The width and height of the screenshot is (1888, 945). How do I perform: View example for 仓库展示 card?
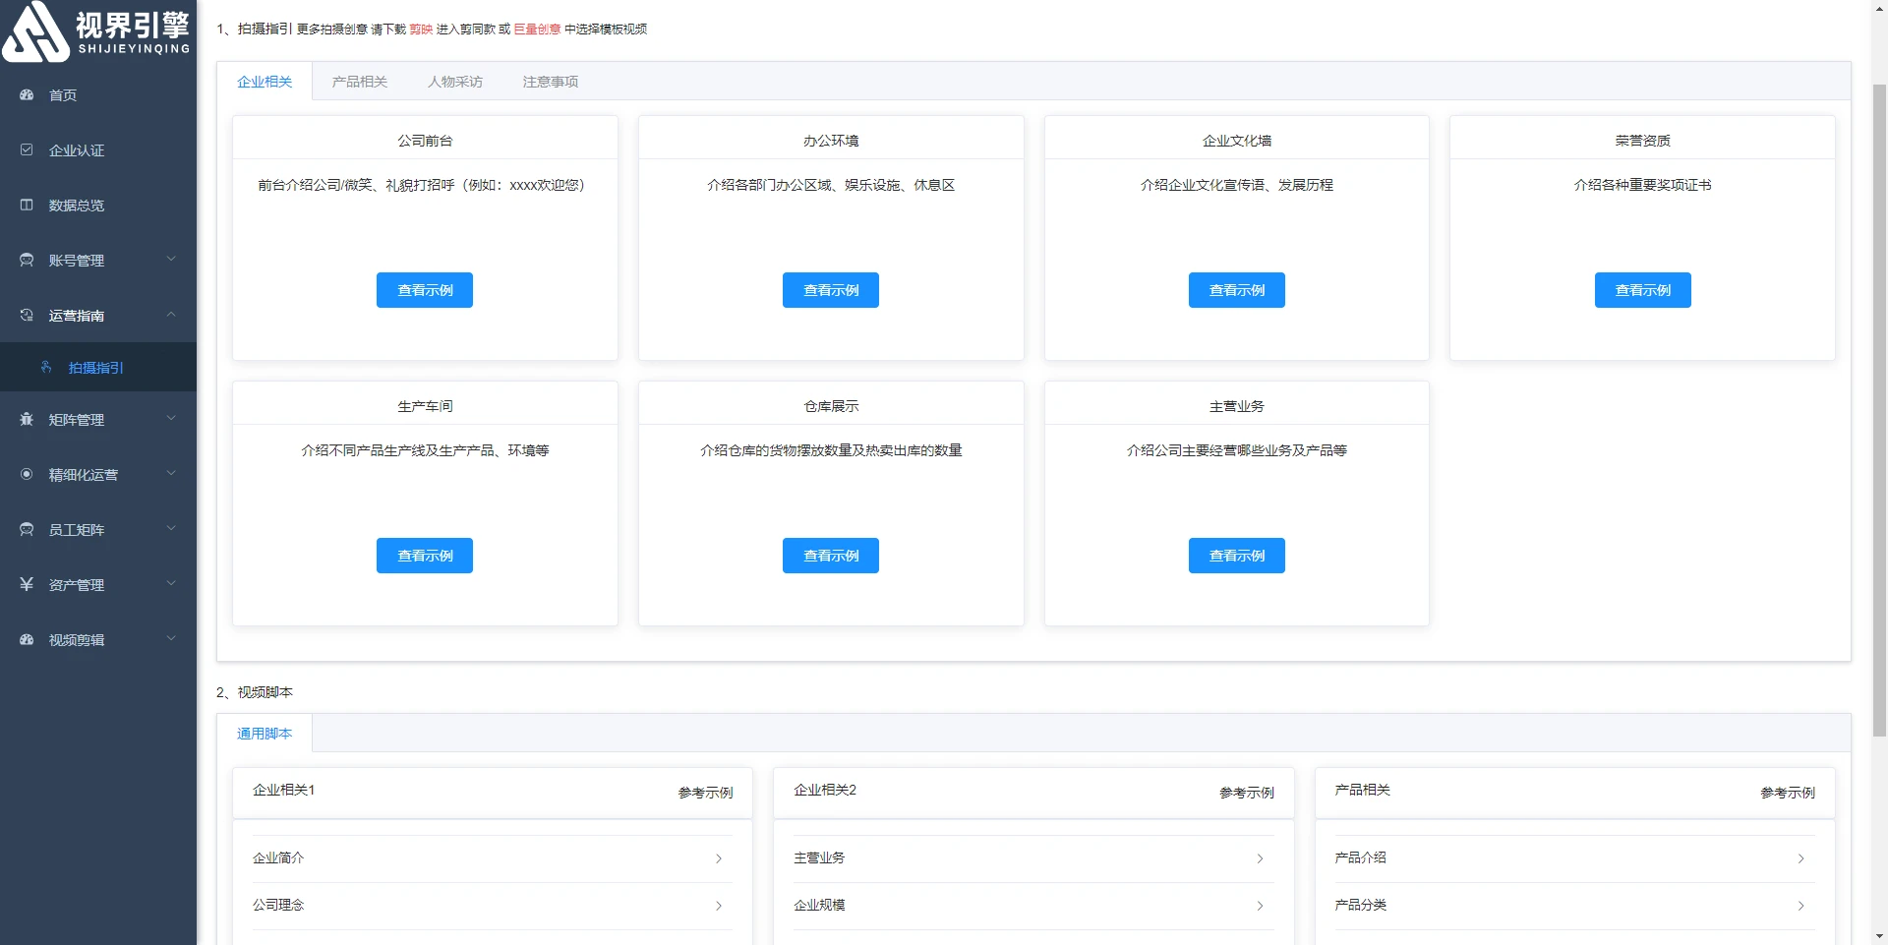point(831,556)
